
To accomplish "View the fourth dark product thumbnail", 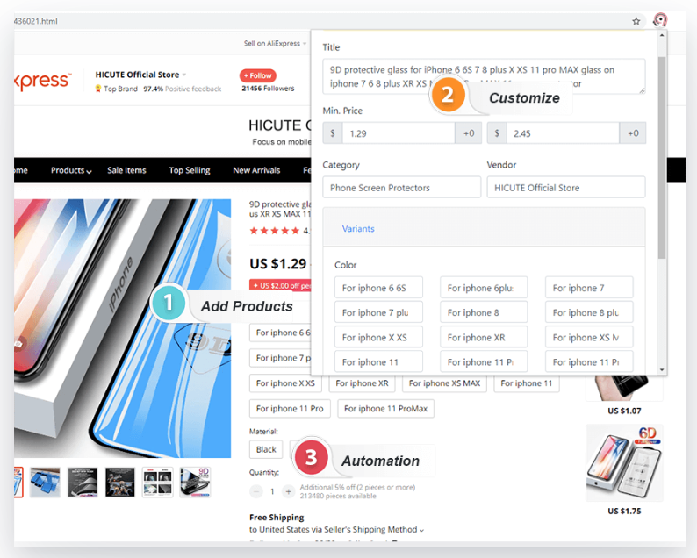I will coord(120,482).
